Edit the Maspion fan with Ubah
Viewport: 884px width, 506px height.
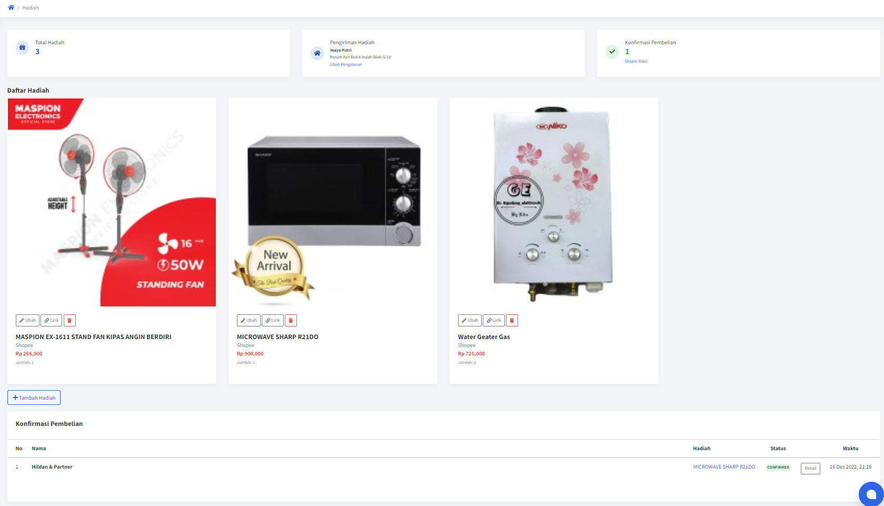(27, 320)
